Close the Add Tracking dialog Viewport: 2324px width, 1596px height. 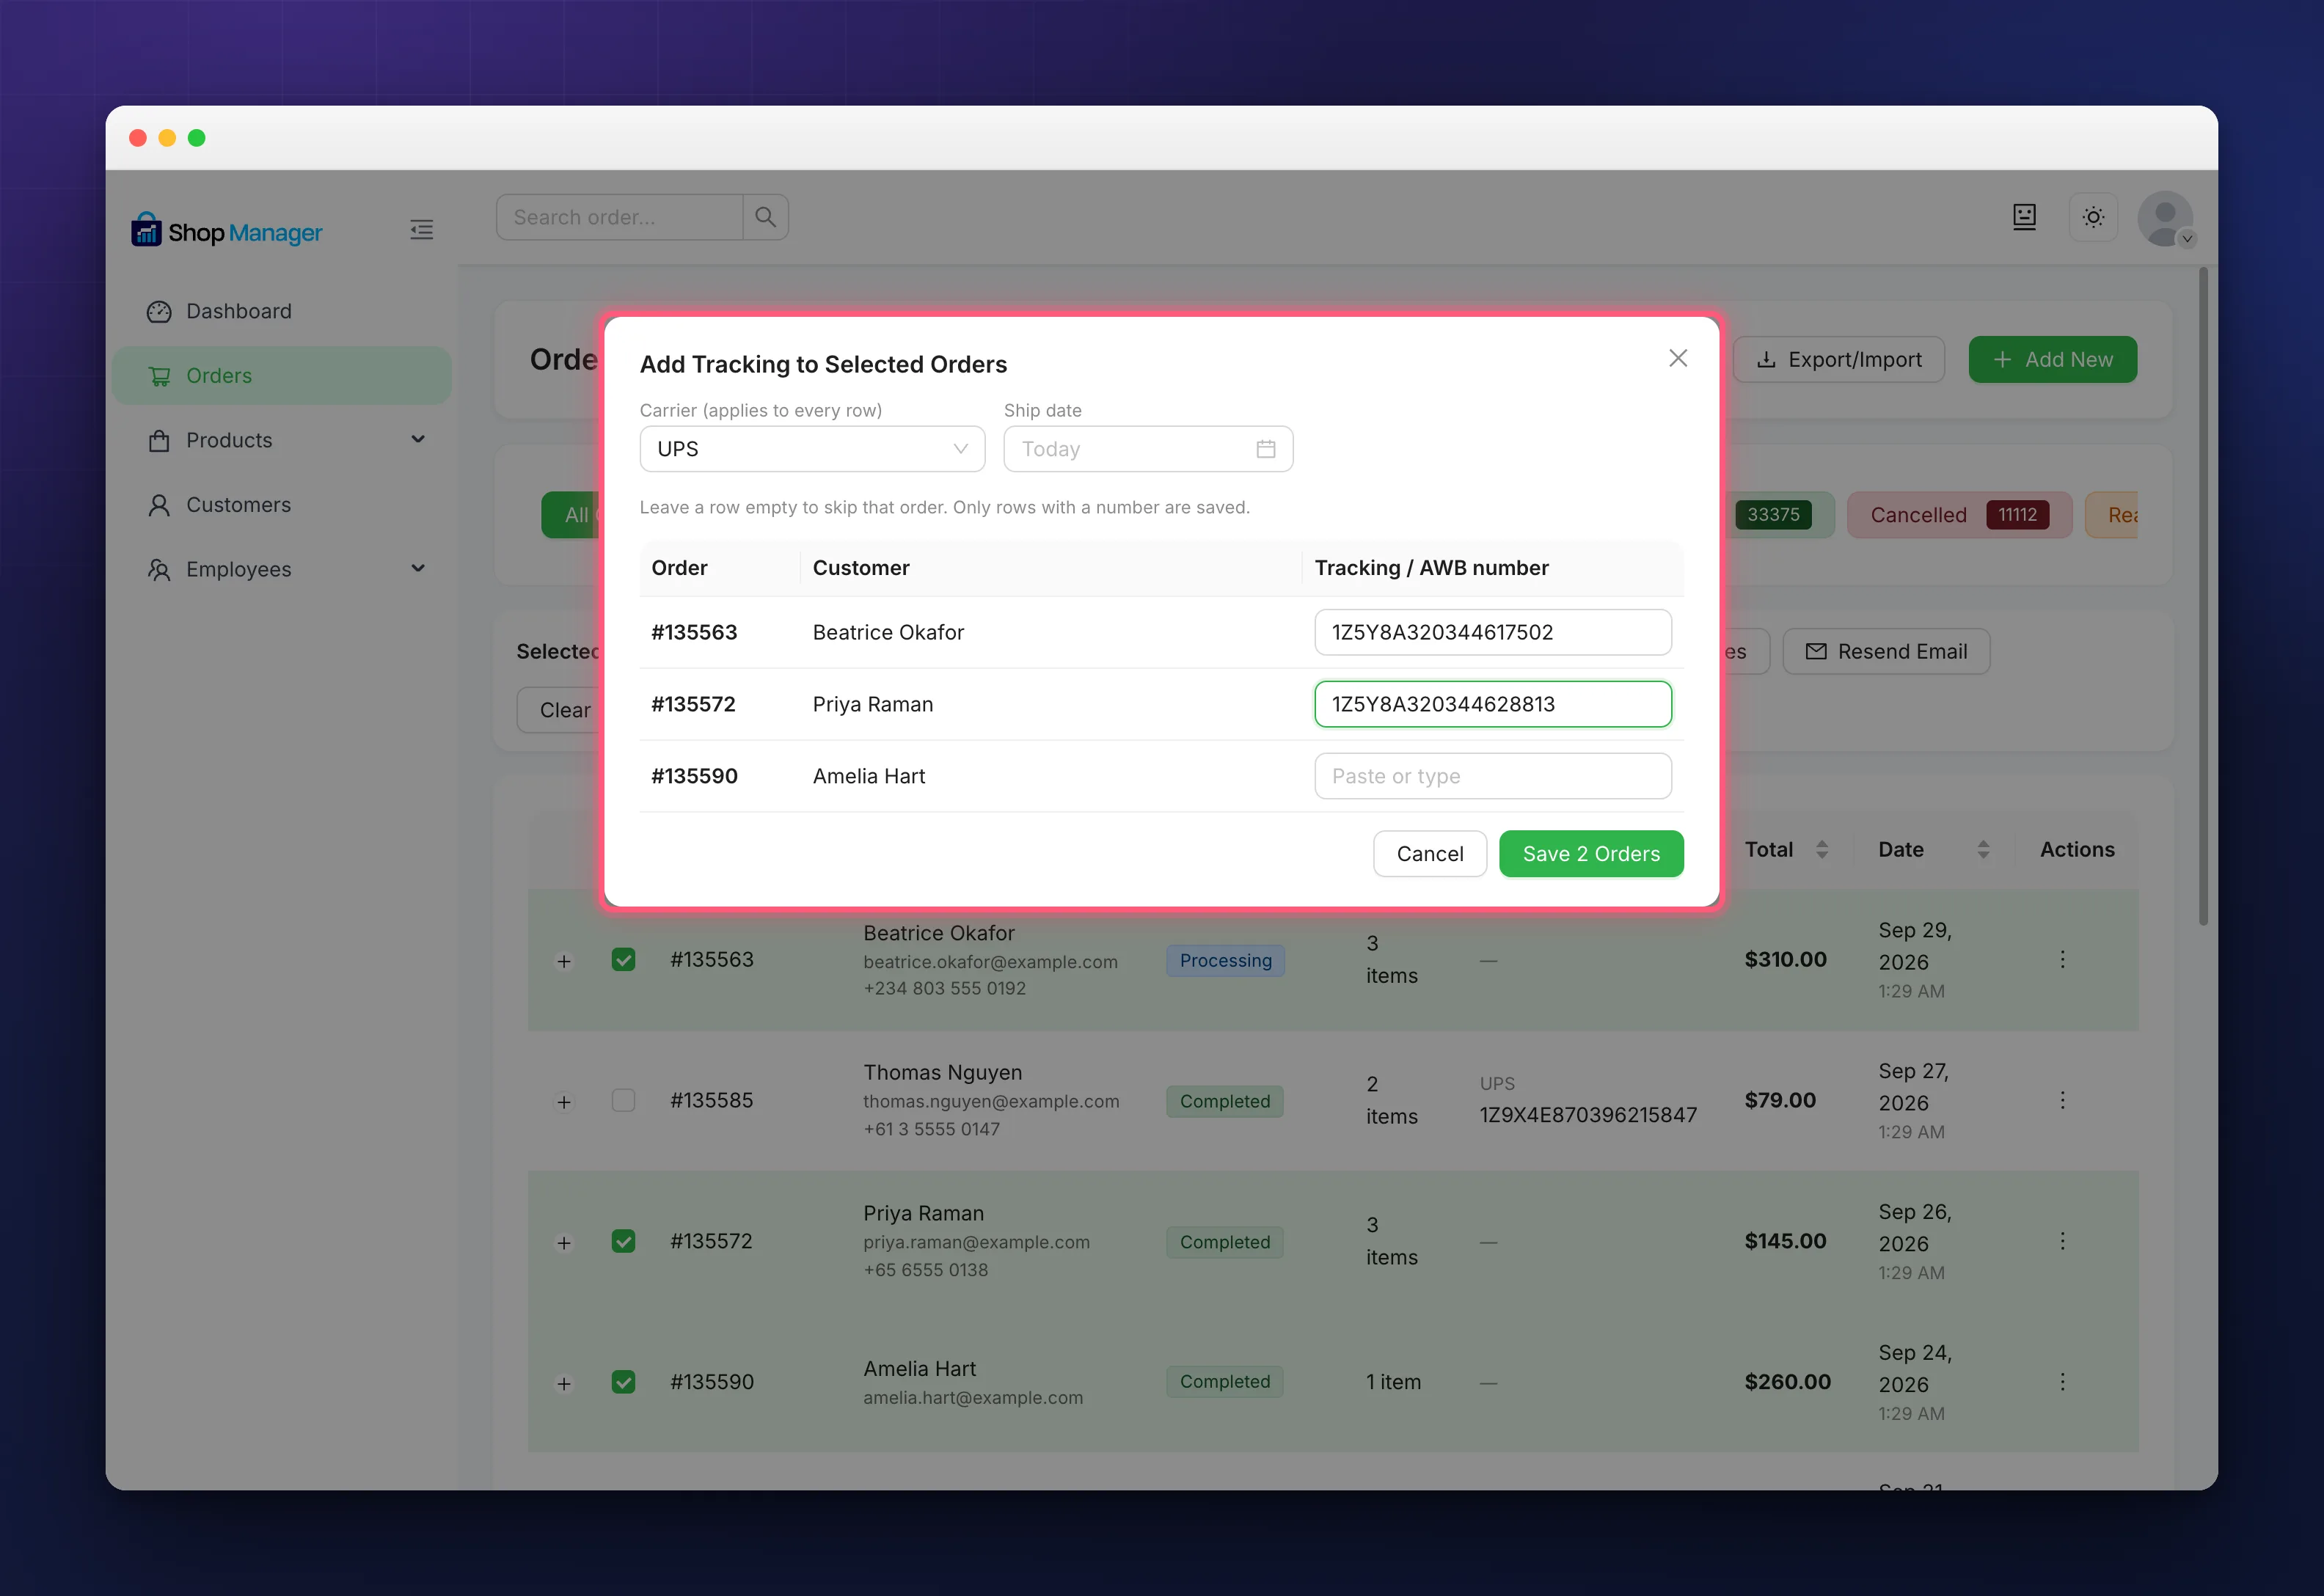(1678, 358)
